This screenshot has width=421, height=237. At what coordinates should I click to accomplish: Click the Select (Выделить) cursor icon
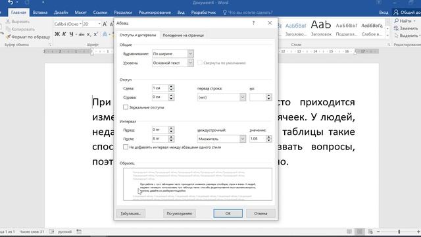pyautogui.click(x=397, y=36)
